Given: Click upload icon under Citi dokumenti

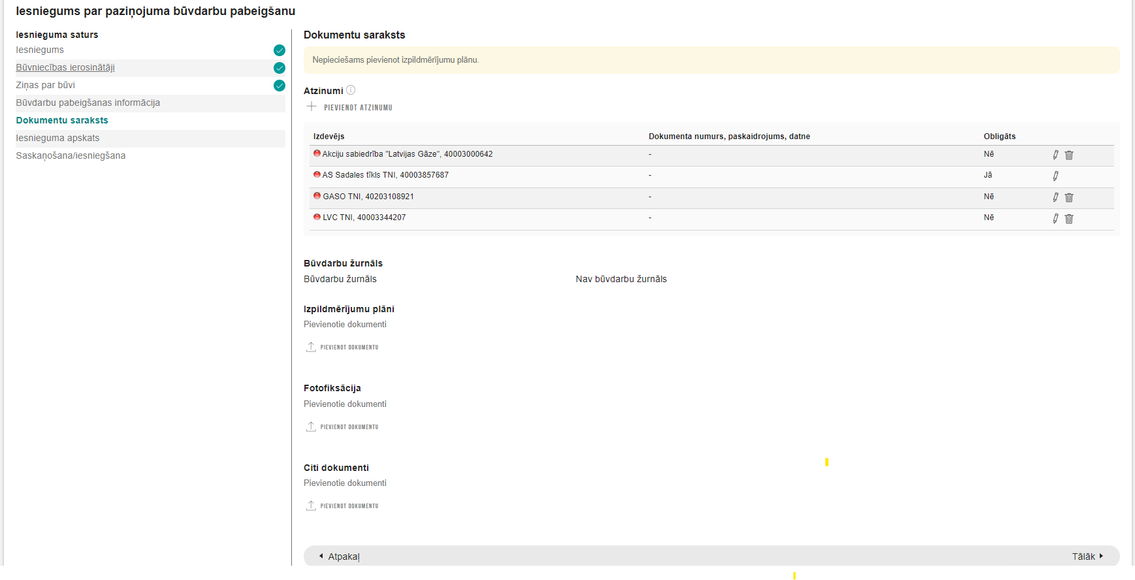Looking at the screenshot, I should click(311, 506).
